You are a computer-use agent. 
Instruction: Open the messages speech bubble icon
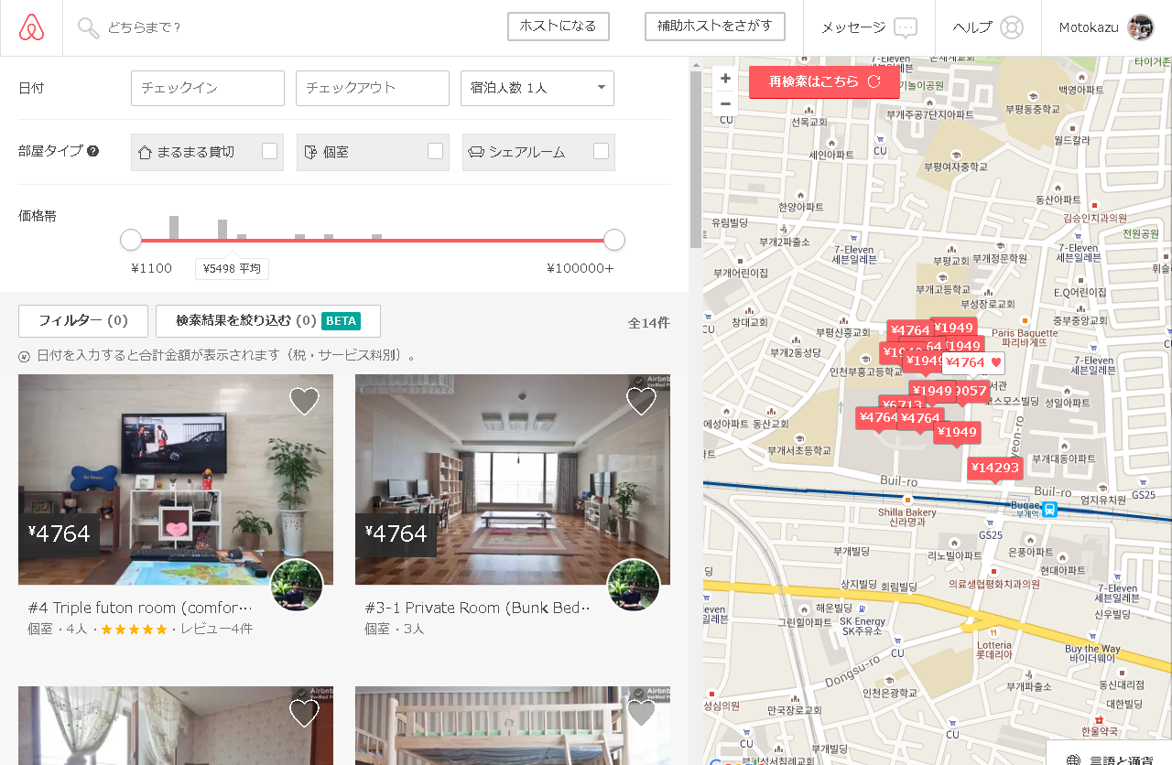point(906,27)
